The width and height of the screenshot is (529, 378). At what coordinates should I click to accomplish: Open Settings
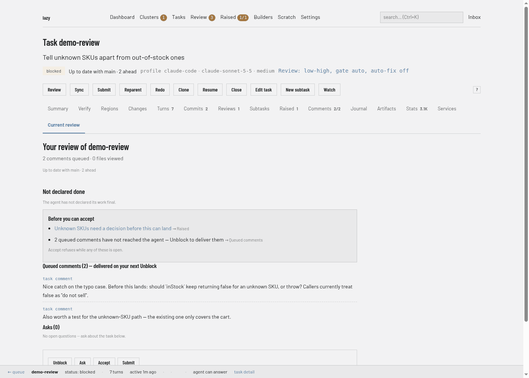tap(310, 17)
